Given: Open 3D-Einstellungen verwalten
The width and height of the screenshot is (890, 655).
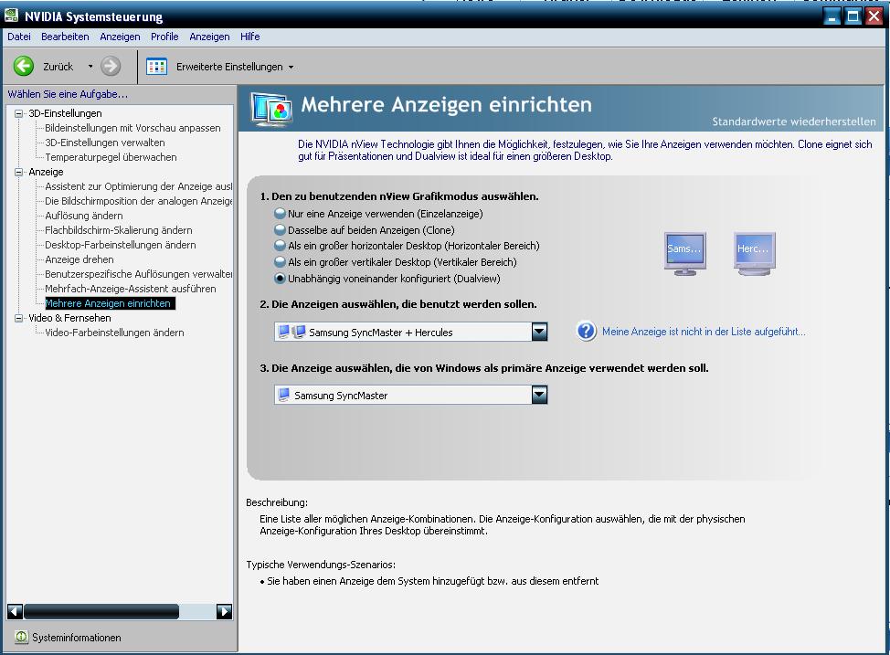Looking at the screenshot, I should 105,143.
